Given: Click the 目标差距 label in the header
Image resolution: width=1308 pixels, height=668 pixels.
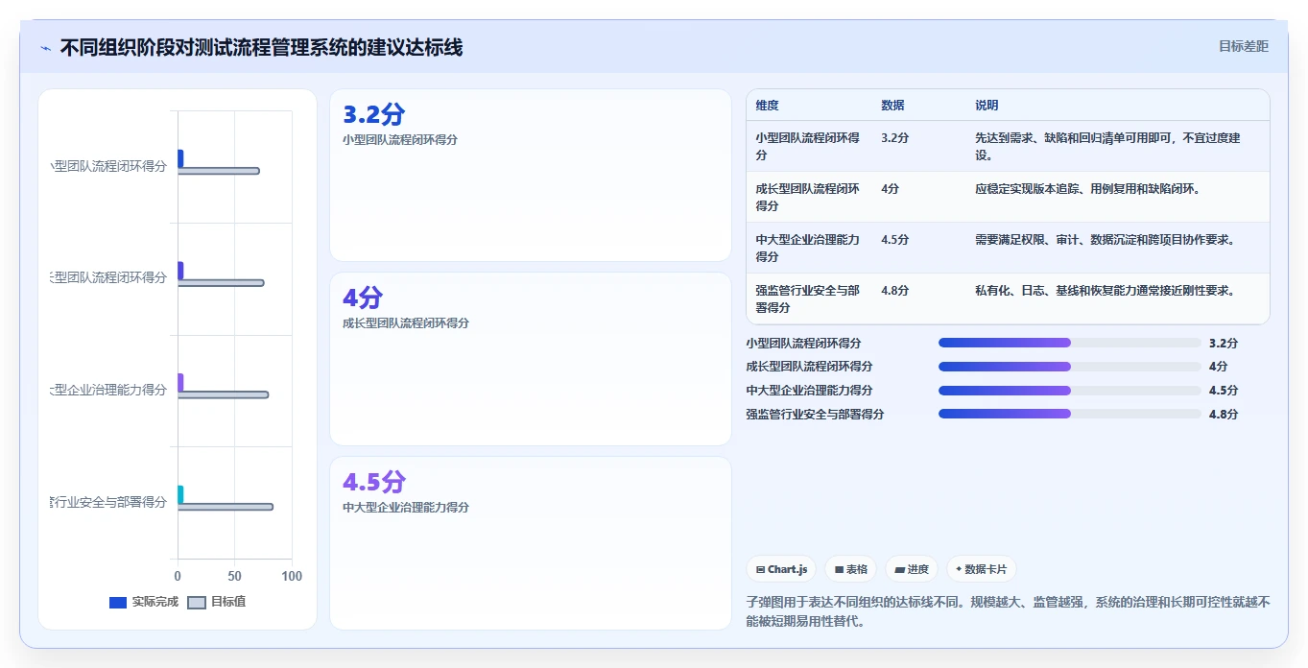Looking at the screenshot, I should [1243, 46].
